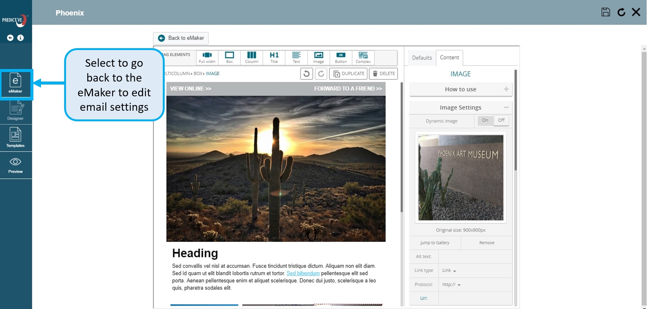The image size is (647, 309).
Task: Turn Dynamic image Off
Action: tap(501, 121)
